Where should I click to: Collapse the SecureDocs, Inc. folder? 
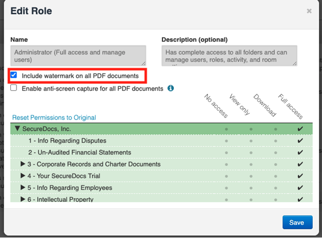pyautogui.click(x=18, y=129)
